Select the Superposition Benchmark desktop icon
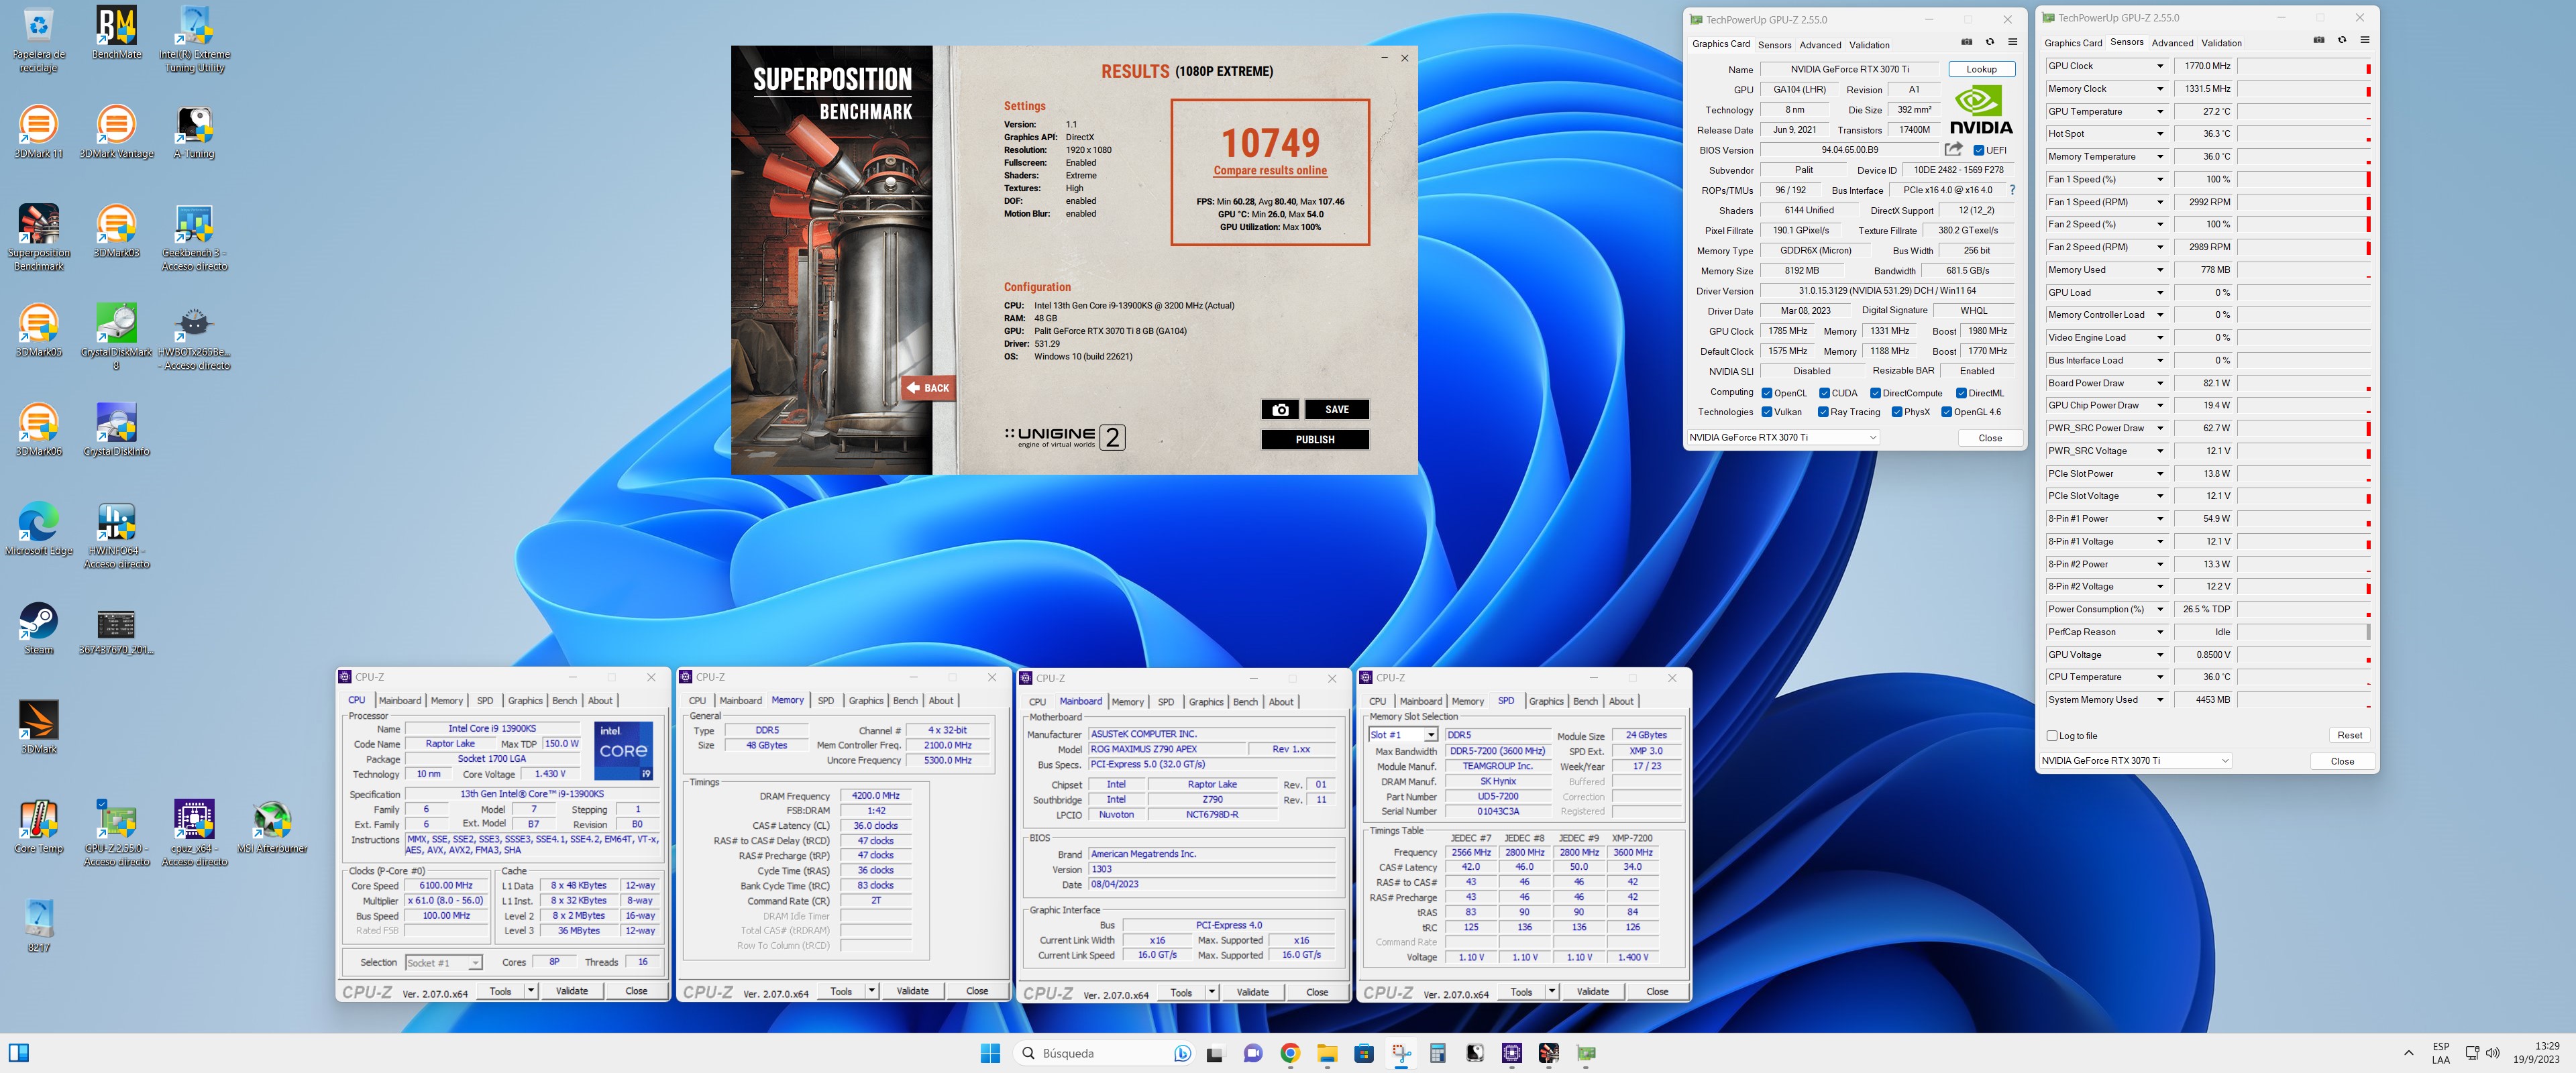Screen dimensions: 2576x1073 [x=38, y=237]
